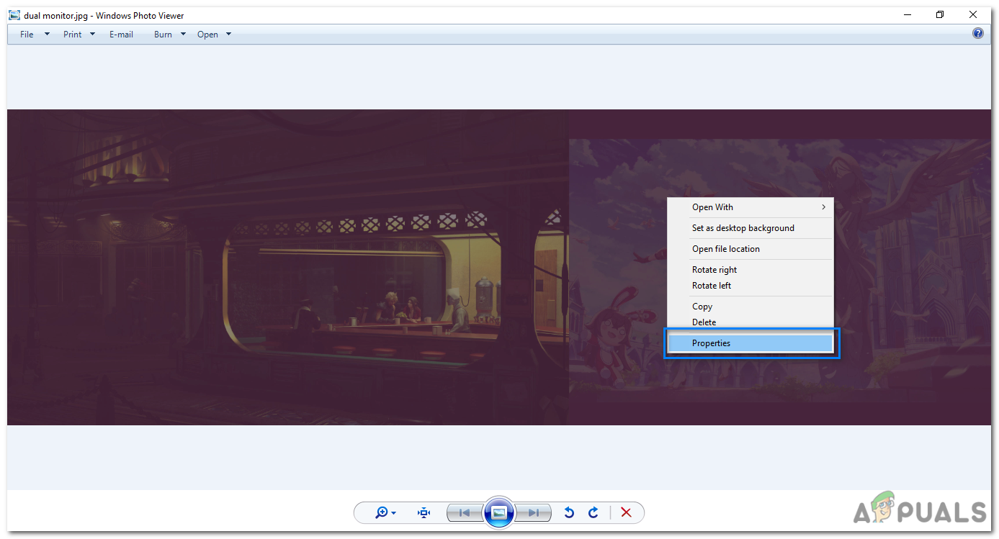Select Copy in the context menu
999x539 pixels.
(x=702, y=306)
